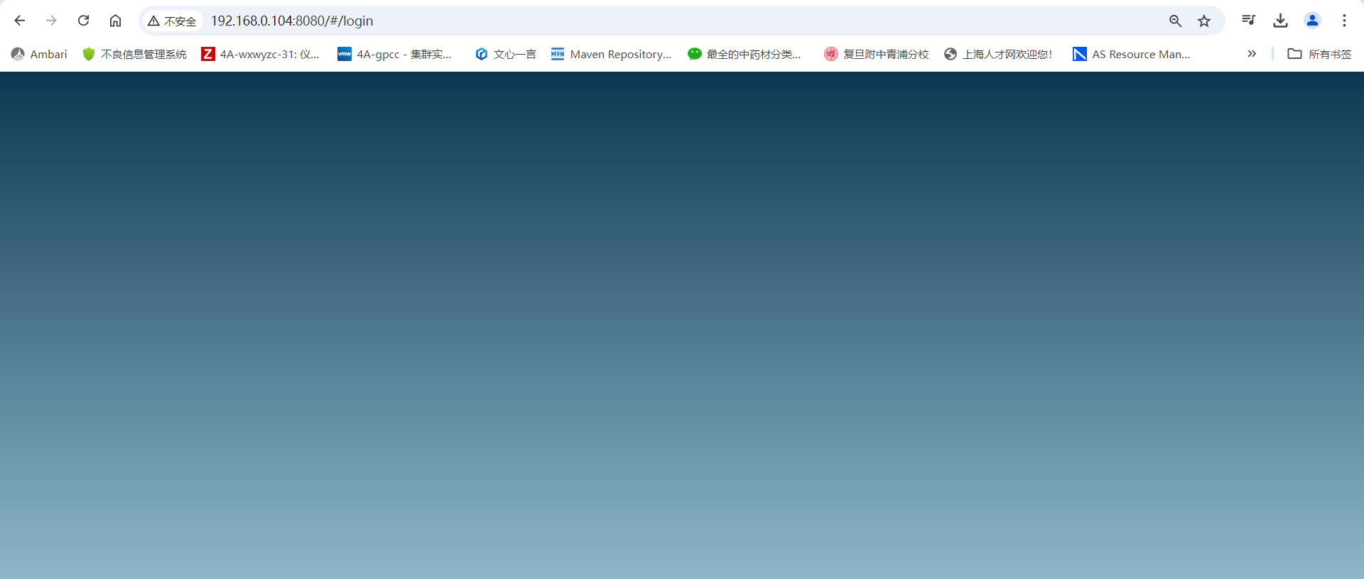Open the 4A-gpcc bookmark

(x=394, y=54)
